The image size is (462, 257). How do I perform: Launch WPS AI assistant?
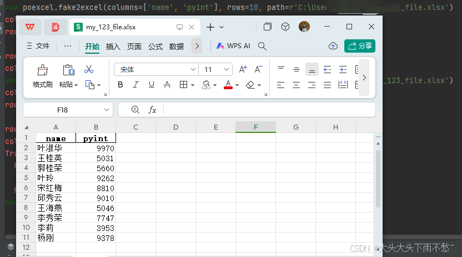[x=233, y=46]
